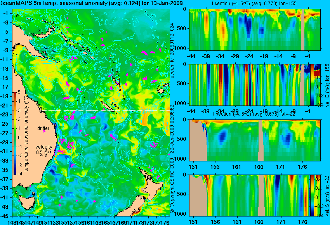330x225 pixels.
Task: Select the temperature section plot for lat=-22
Action: pyautogui.click(x=255, y=140)
